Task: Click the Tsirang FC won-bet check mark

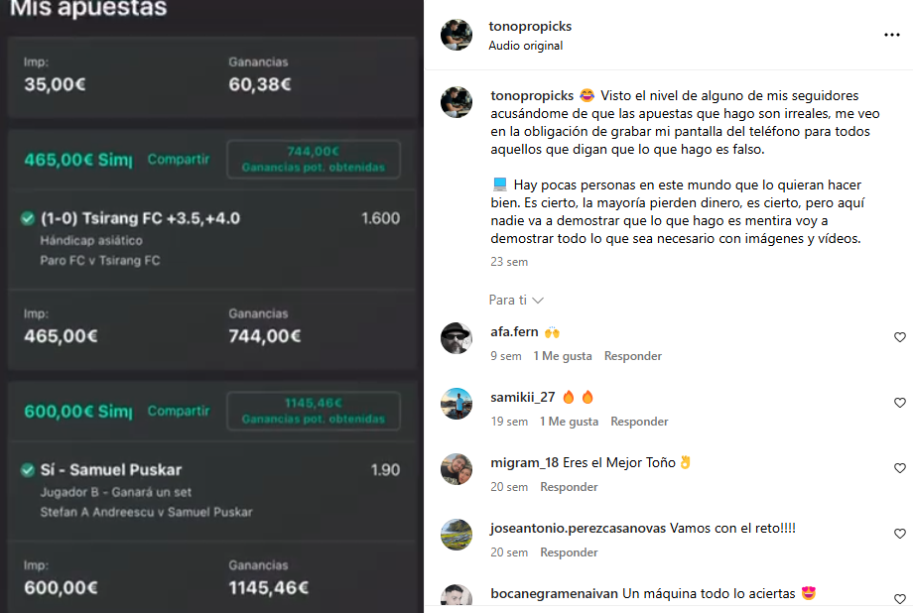Action: [x=28, y=218]
